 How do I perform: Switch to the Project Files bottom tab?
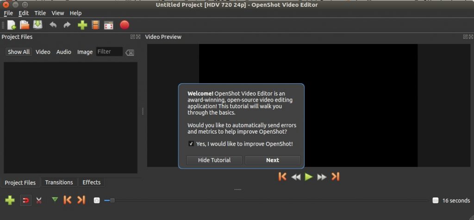20,183
